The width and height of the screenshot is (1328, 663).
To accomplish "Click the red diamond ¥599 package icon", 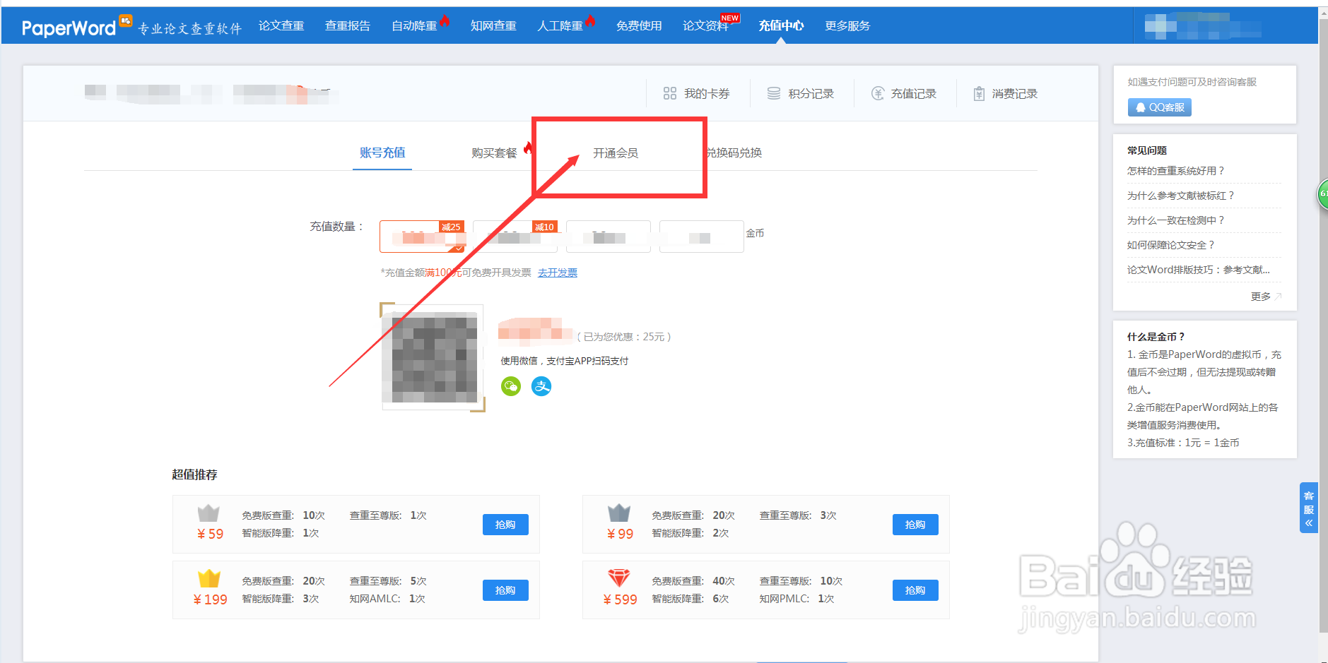I will 618,578.
